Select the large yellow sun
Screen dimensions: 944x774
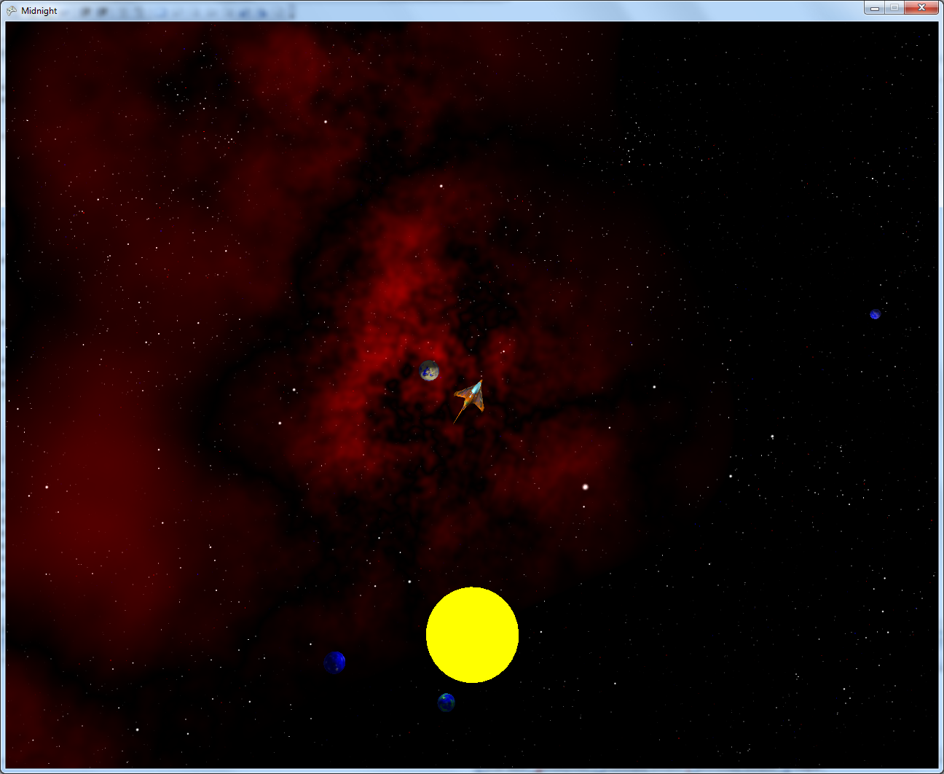[472, 635]
